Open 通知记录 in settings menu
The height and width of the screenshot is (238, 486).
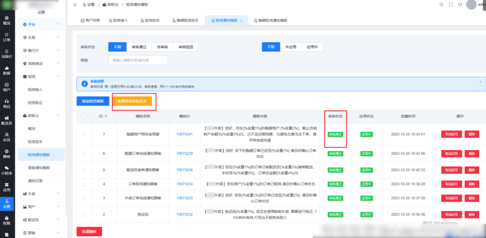click(35, 181)
